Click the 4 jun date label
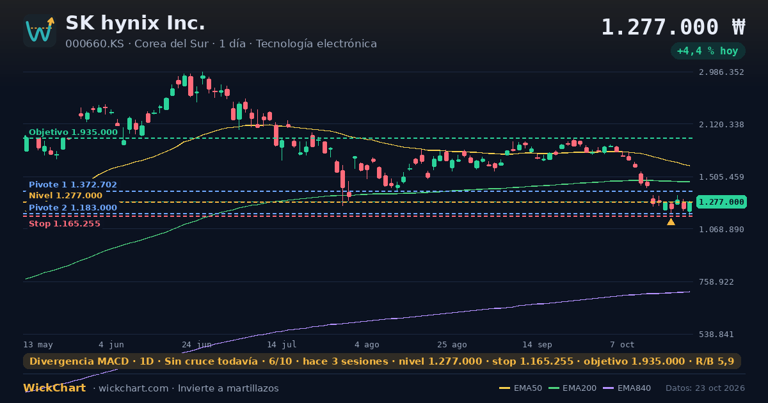The height and width of the screenshot is (403, 768). pos(111,345)
